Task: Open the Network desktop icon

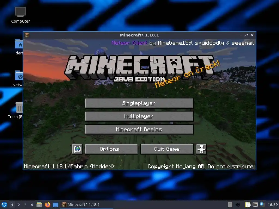Action: (18, 78)
